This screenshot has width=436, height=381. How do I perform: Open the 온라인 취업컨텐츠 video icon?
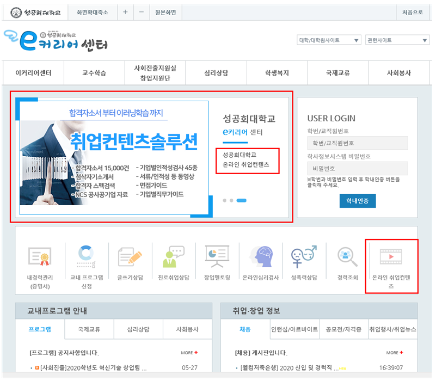click(391, 256)
